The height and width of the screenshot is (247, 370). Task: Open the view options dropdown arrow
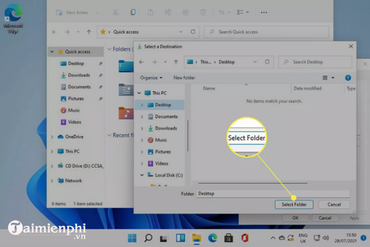click(x=333, y=78)
